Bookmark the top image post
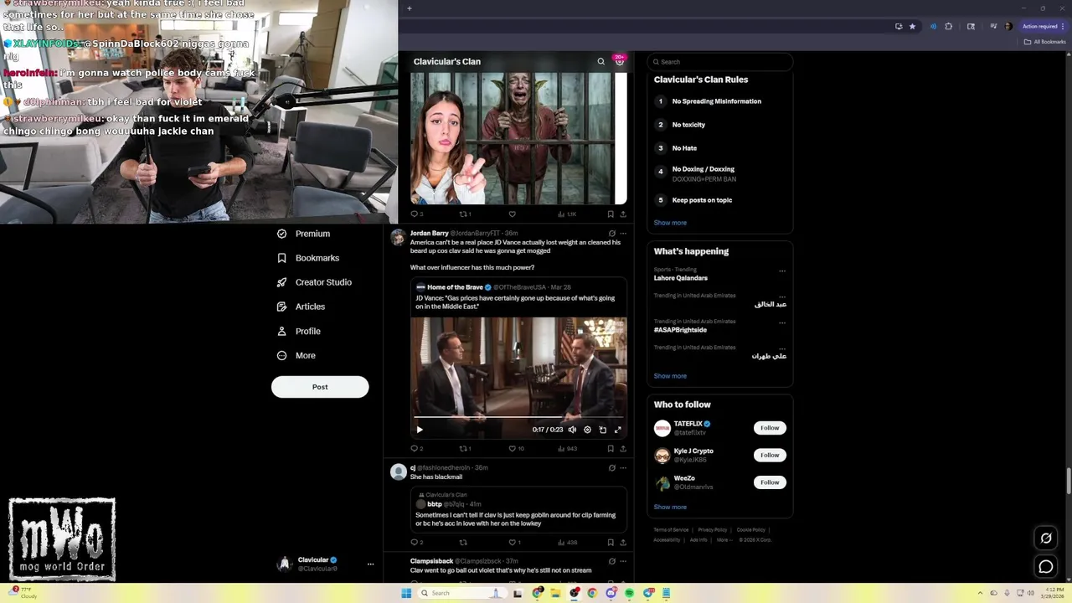The image size is (1072, 603). point(611,214)
